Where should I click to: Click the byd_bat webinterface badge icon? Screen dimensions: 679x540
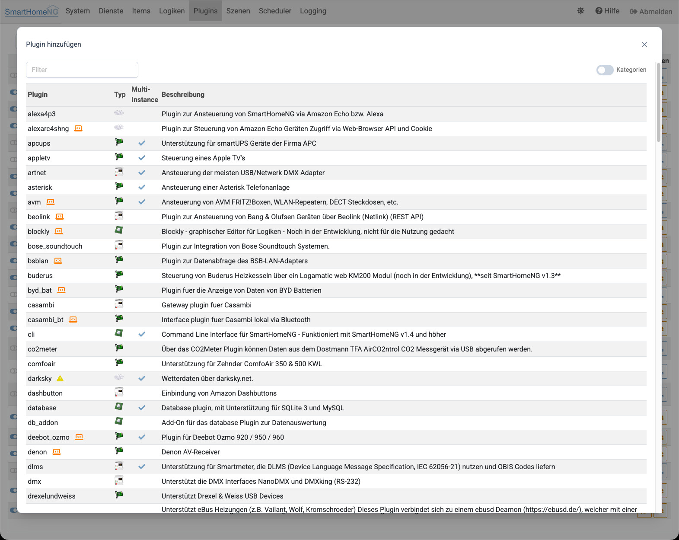61,290
